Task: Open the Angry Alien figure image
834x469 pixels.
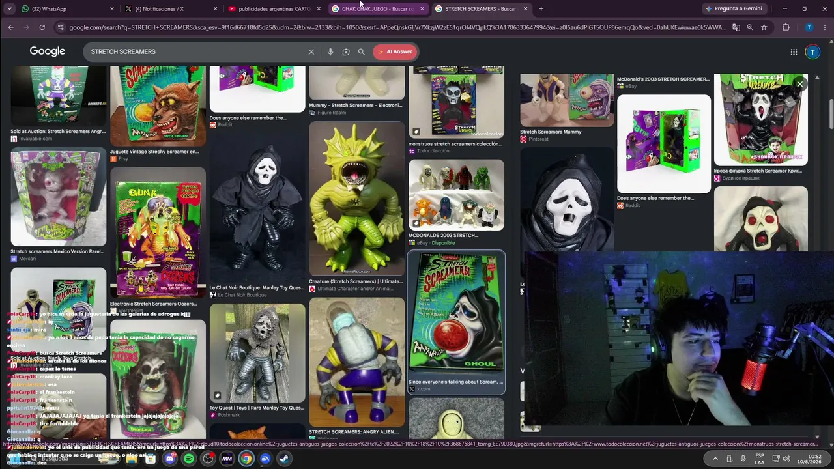Action: [357, 362]
